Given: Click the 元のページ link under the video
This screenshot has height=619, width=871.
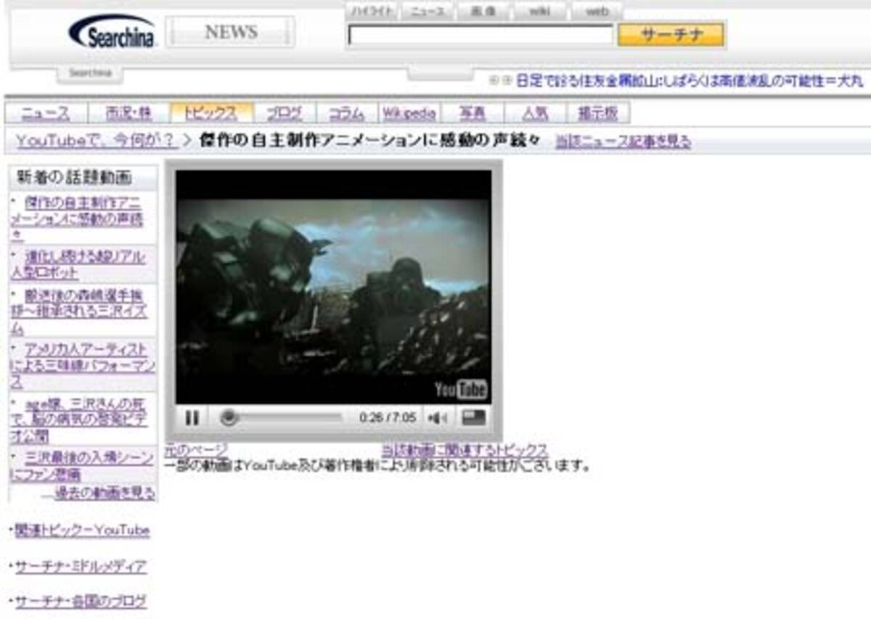Looking at the screenshot, I should (x=196, y=450).
